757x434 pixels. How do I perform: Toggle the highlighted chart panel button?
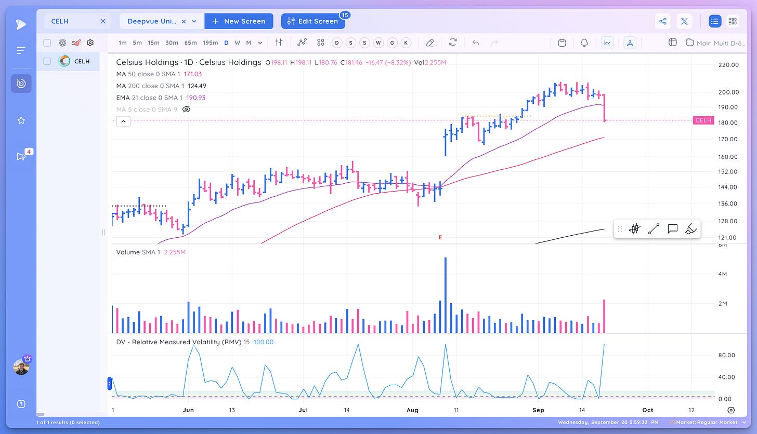[607, 43]
